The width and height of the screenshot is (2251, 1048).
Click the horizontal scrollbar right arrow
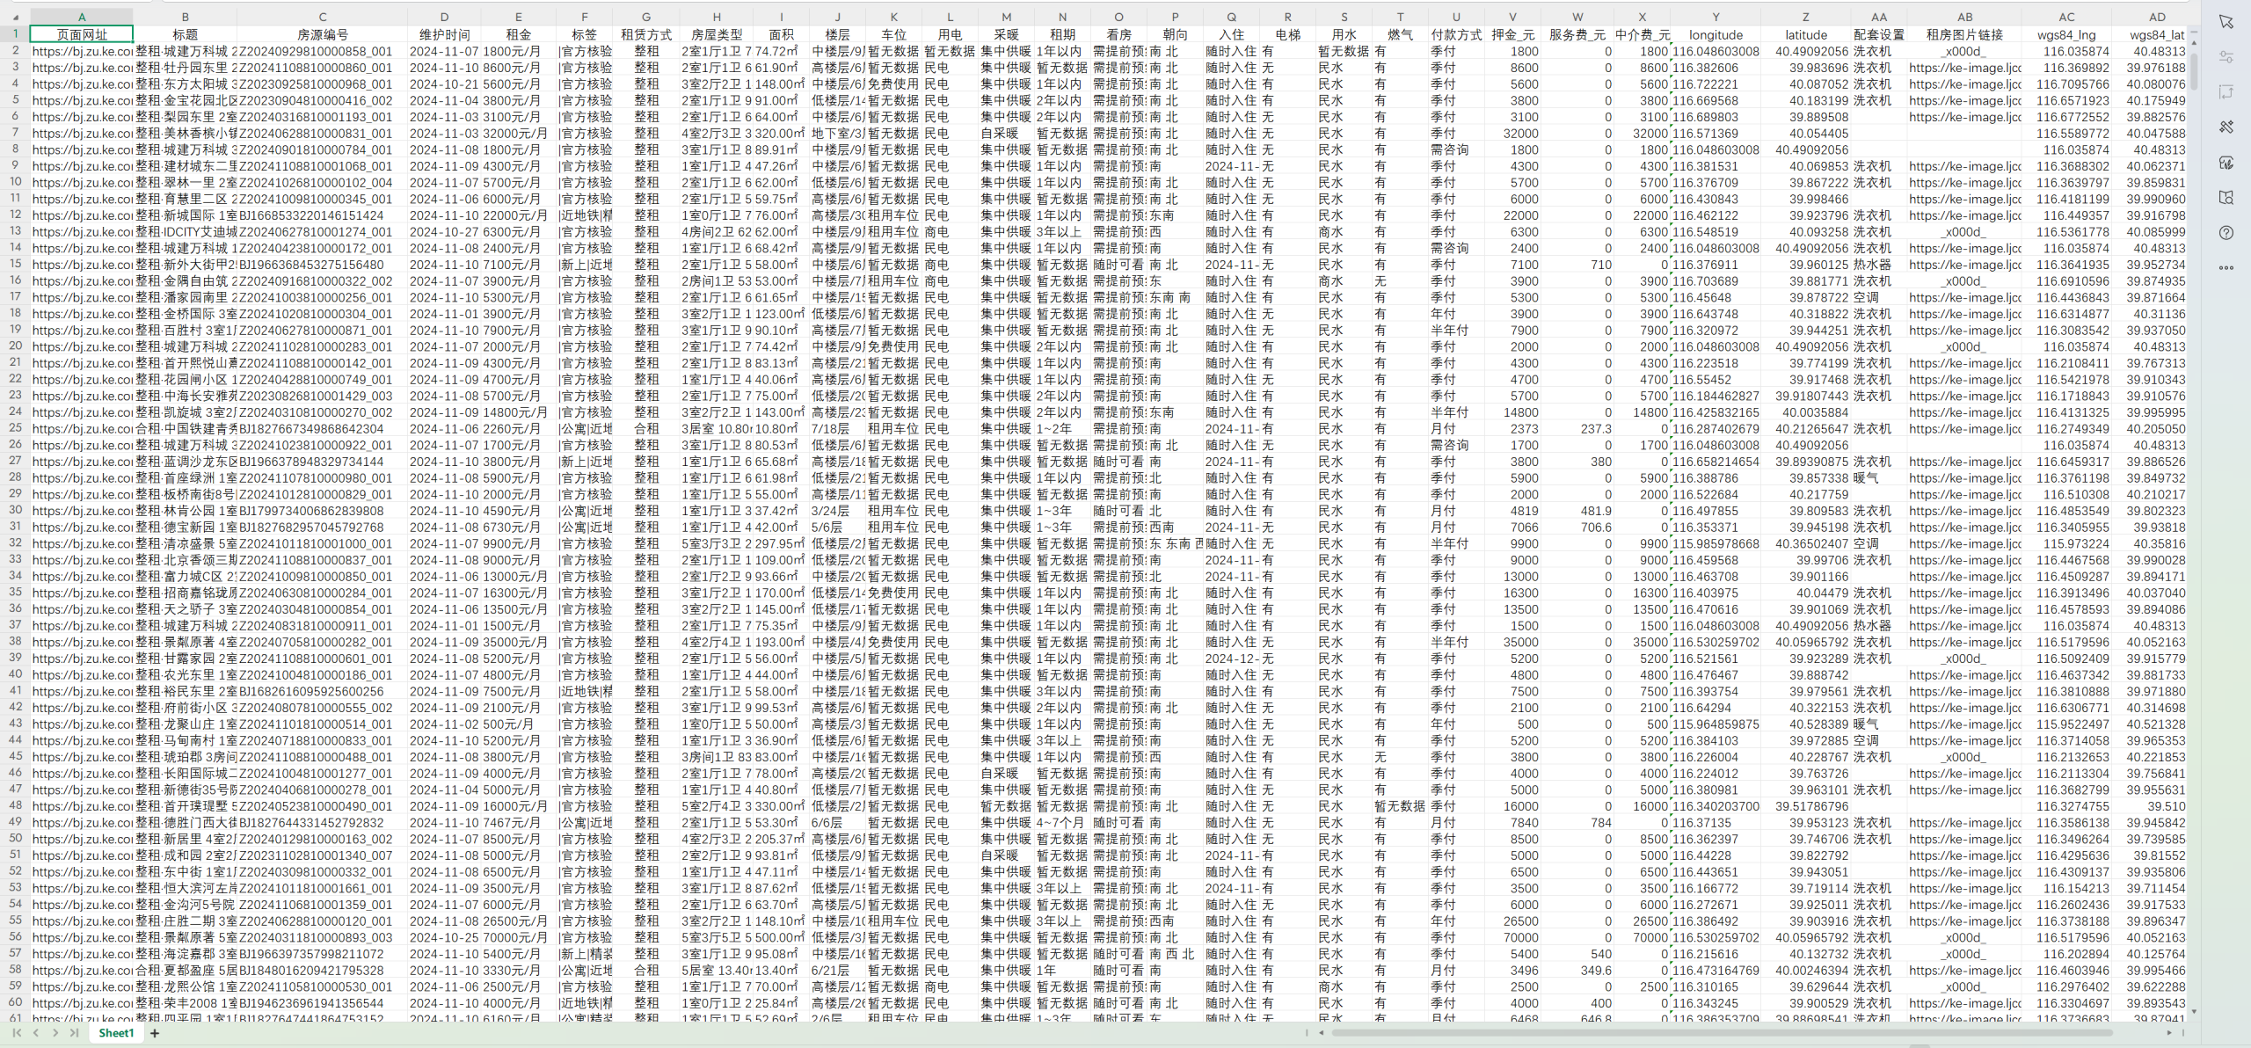(2169, 1033)
